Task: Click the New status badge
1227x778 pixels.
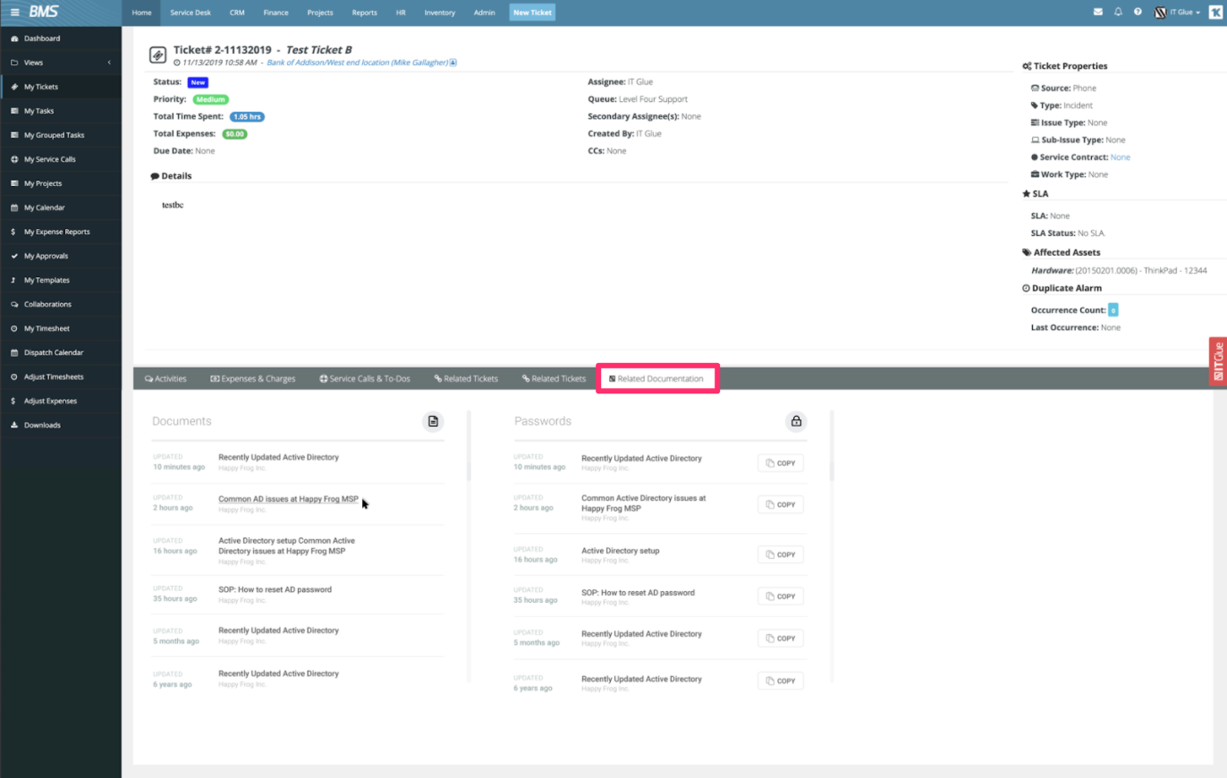Action: tap(198, 82)
